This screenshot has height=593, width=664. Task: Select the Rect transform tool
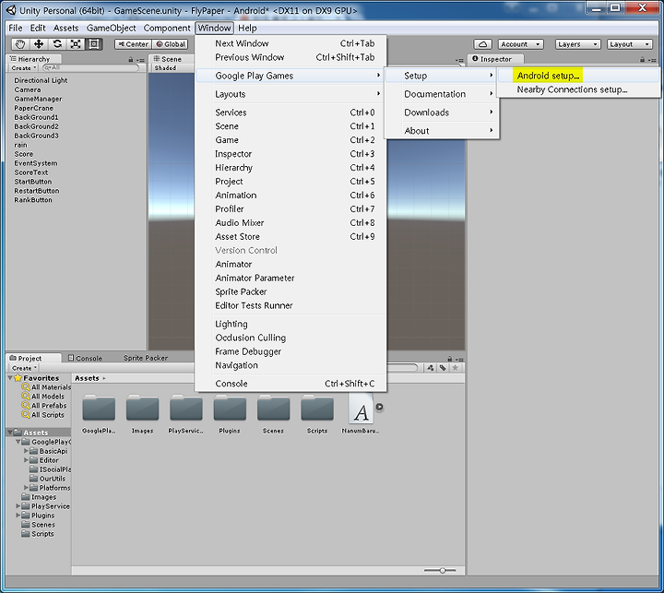93,44
